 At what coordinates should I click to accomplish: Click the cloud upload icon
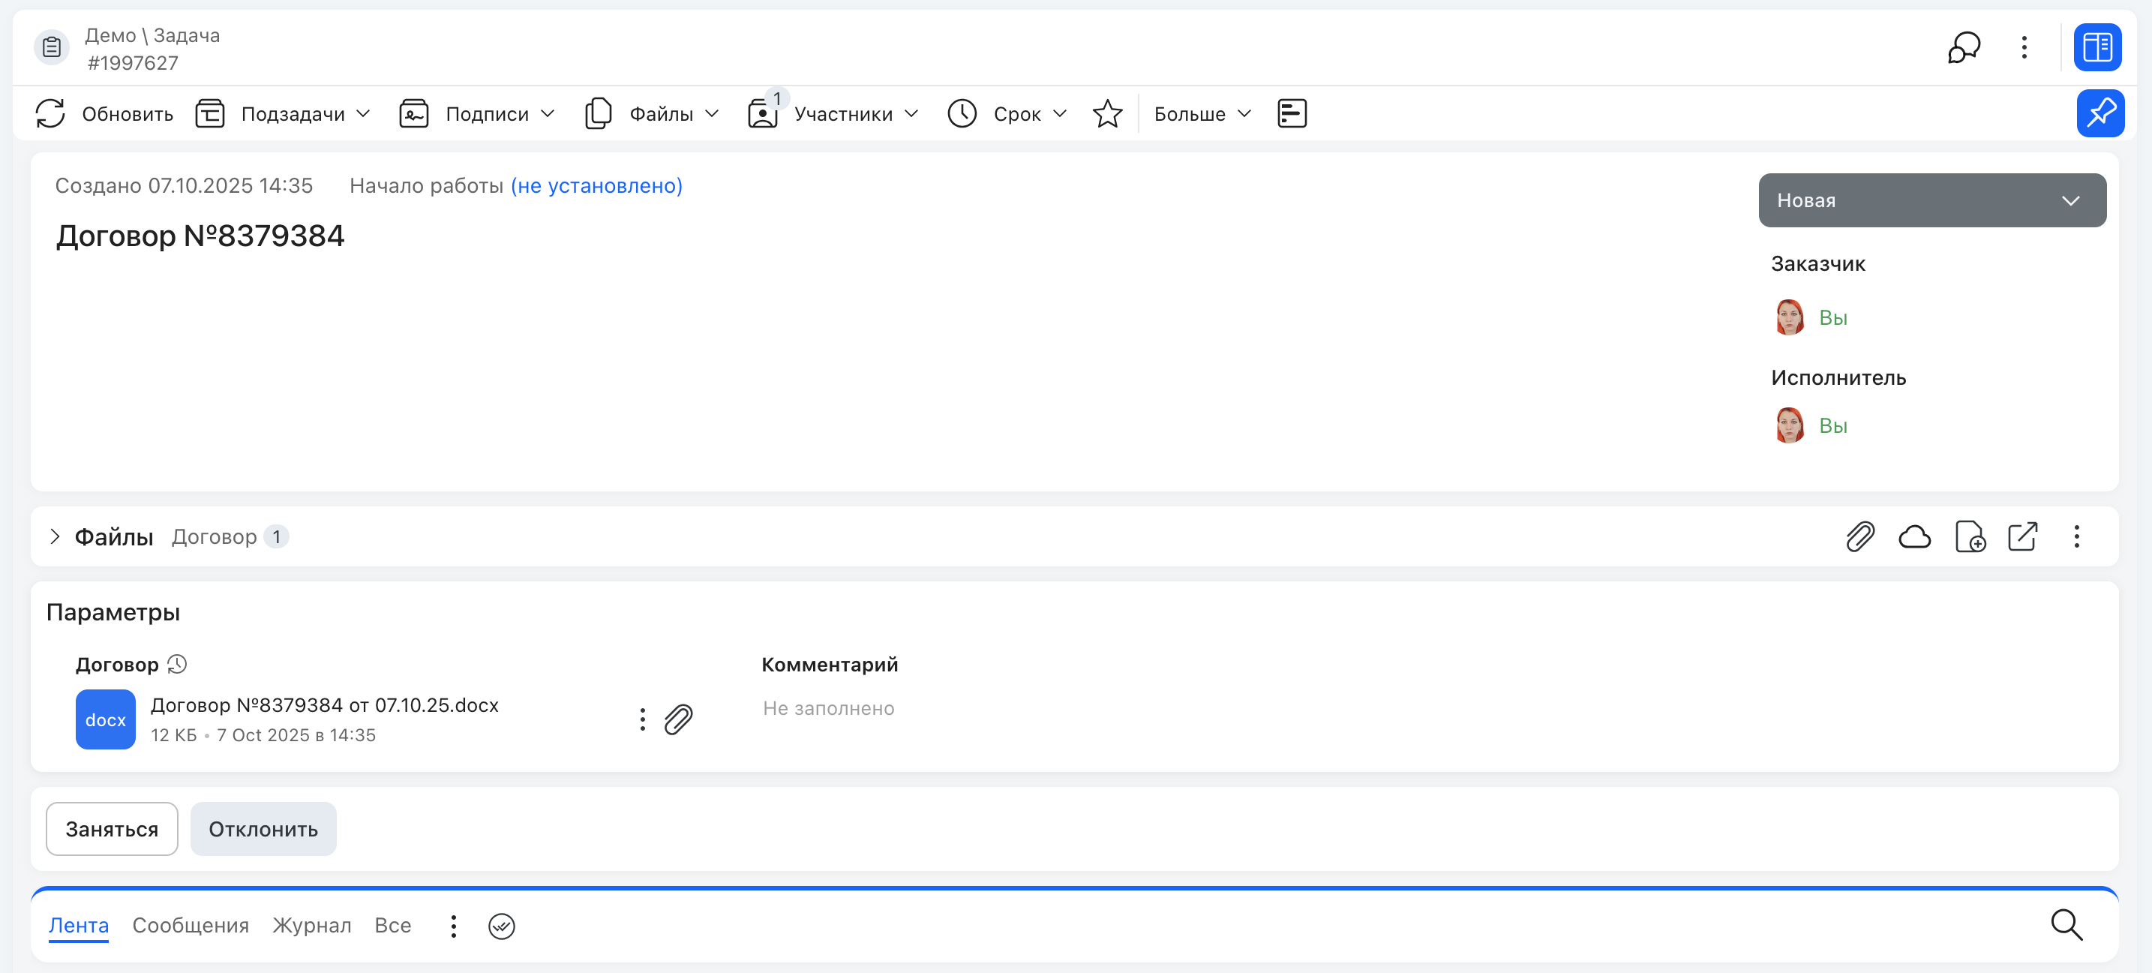pos(1914,537)
